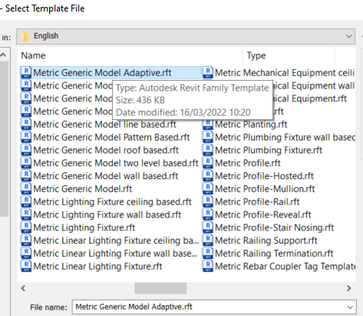363x316 pixels.
Task: Select the Metric Generic Model Adaptive.rft name
Action: (102, 72)
